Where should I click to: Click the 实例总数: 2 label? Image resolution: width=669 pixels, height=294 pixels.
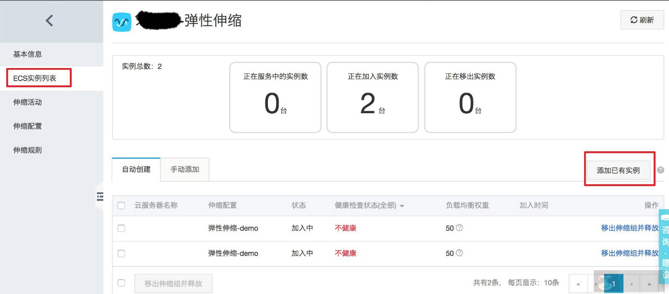(x=142, y=66)
